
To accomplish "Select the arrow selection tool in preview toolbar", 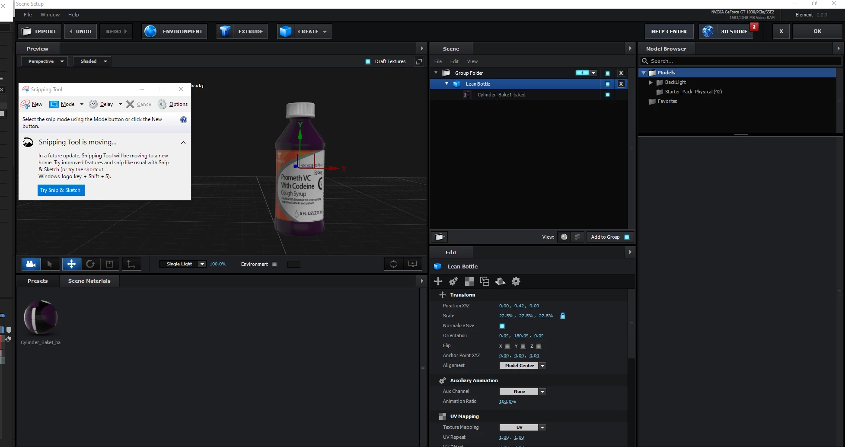I will point(50,264).
